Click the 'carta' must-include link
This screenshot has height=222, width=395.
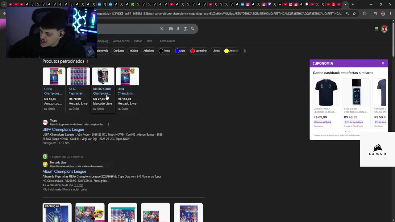click(84, 189)
